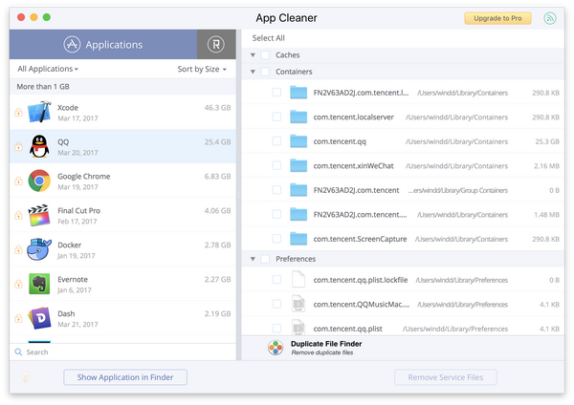Viewport: 574px width, 405px height.
Task: Click the Docker whale icon
Action: [39, 249]
